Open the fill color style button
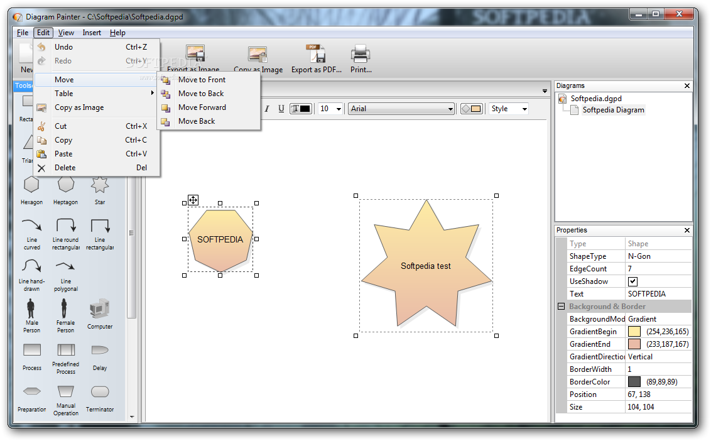 [471, 109]
